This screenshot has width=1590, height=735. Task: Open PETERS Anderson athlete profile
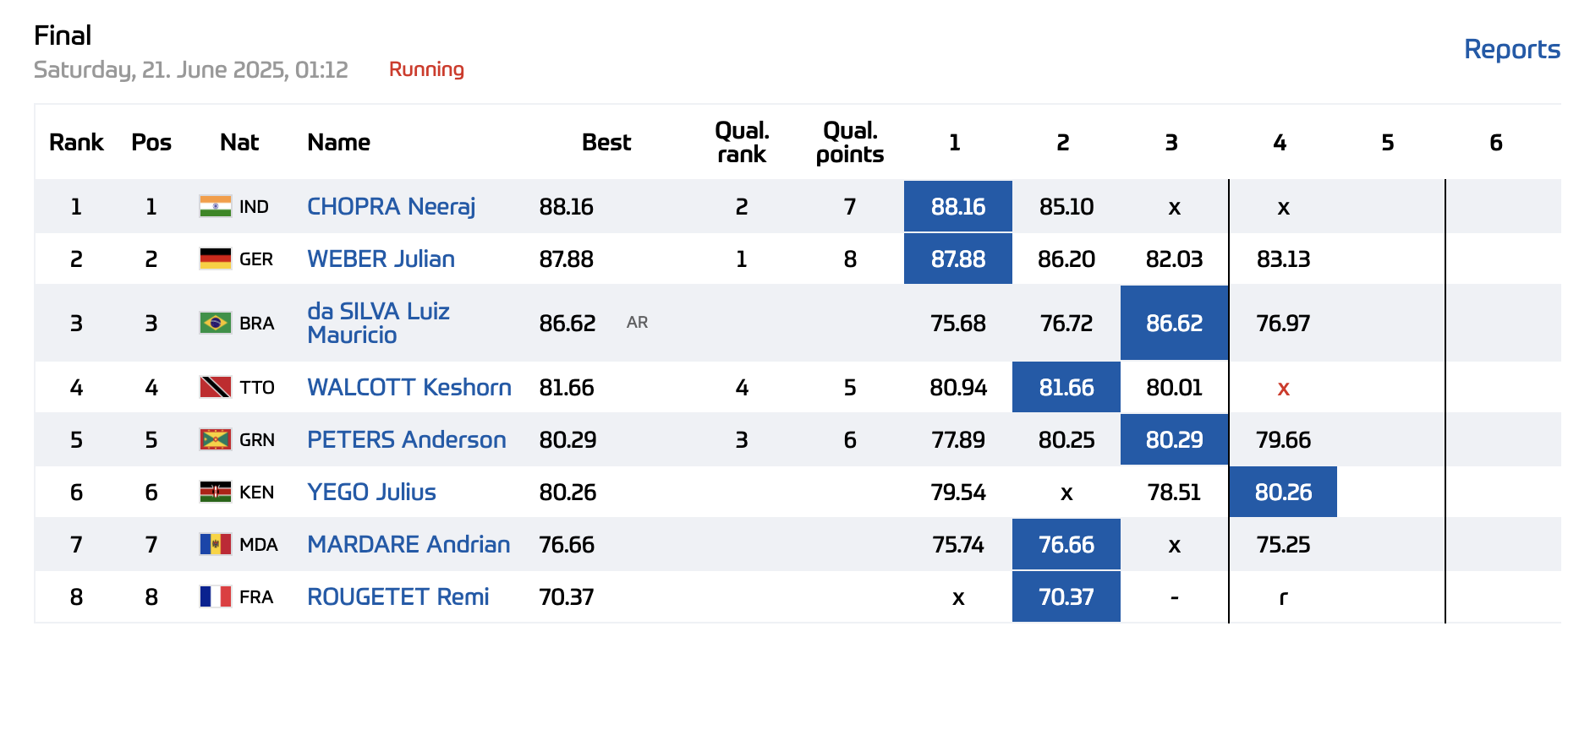point(406,439)
